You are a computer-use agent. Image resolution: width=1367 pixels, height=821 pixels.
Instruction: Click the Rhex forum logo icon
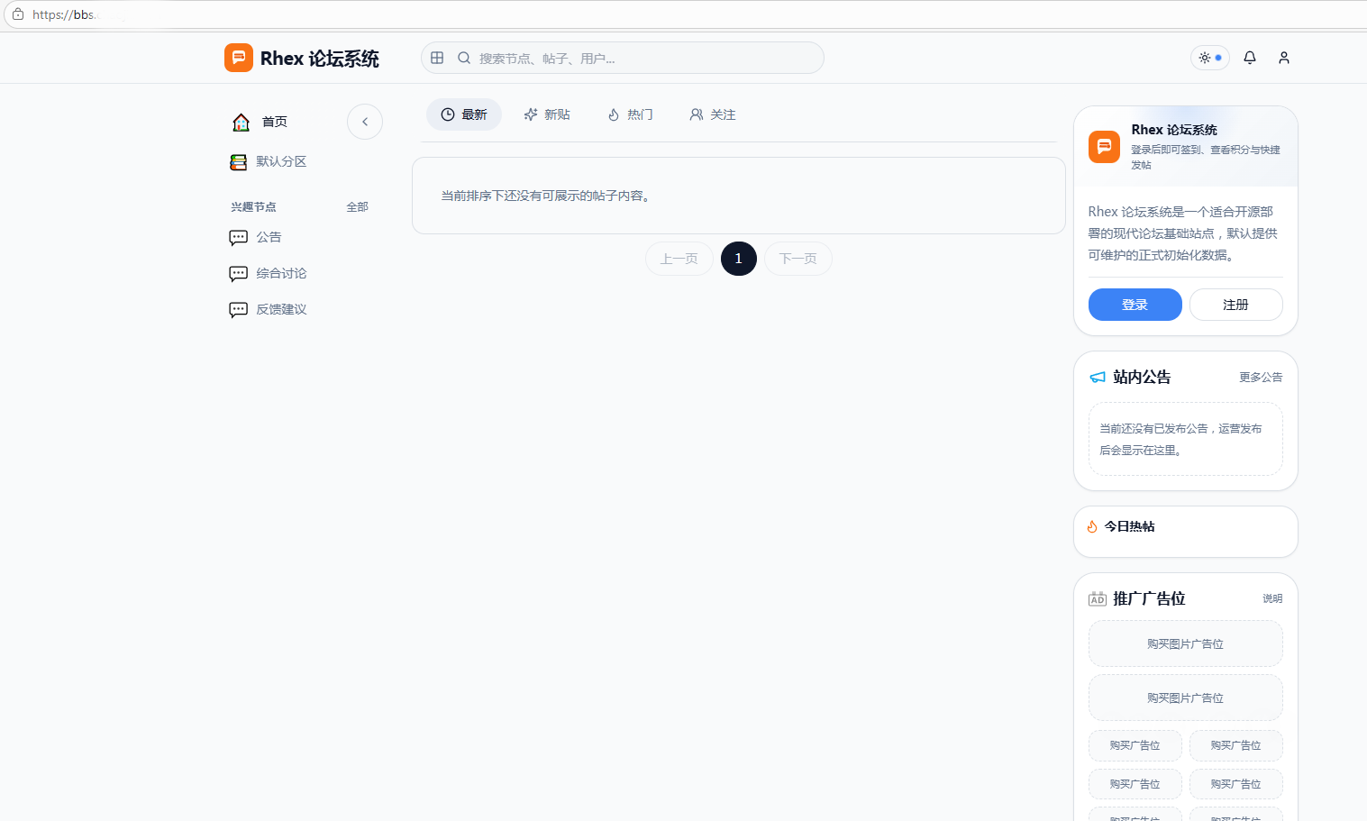point(239,58)
